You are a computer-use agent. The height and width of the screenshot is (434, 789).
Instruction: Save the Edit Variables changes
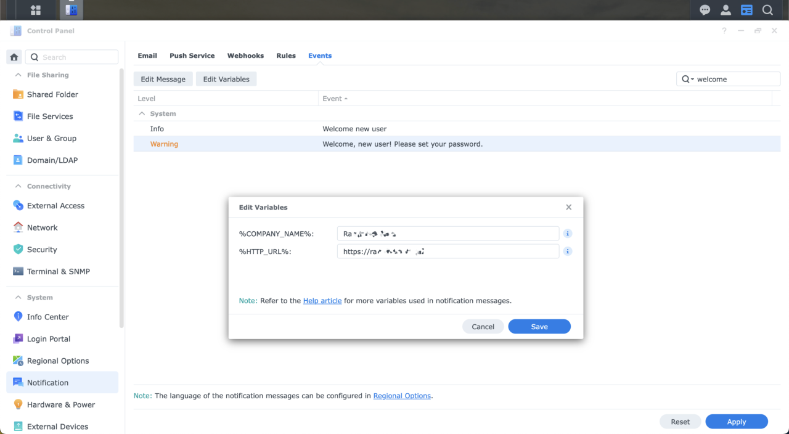pos(539,326)
